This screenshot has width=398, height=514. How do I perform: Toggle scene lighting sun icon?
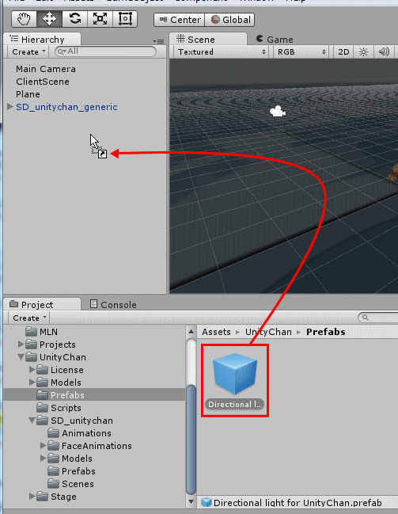363,51
